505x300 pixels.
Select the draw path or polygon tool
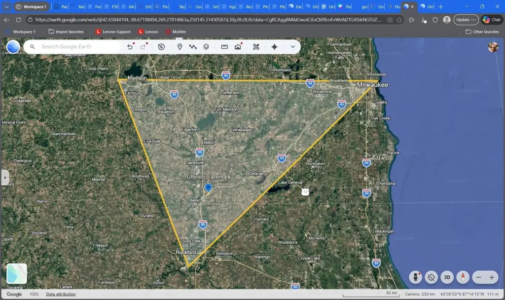click(193, 47)
